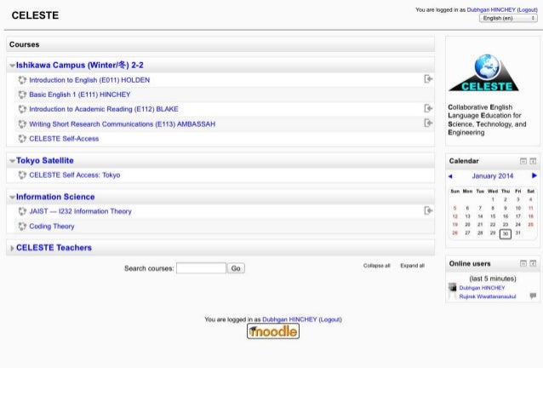Viewport: 543px width, 408px height.
Task: Collapse the Information Science category
Action: (x=12, y=198)
